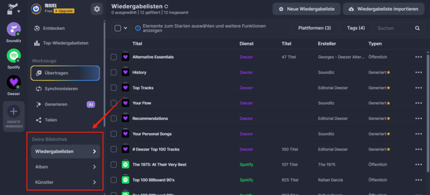Sort by the Ersteller column header

point(327,44)
